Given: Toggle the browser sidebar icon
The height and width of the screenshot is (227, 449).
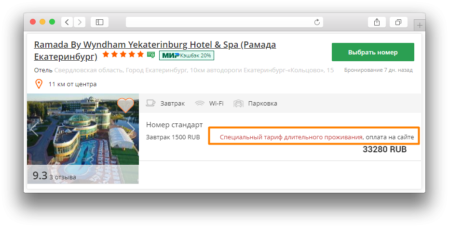Looking at the screenshot, I should coord(99,22).
